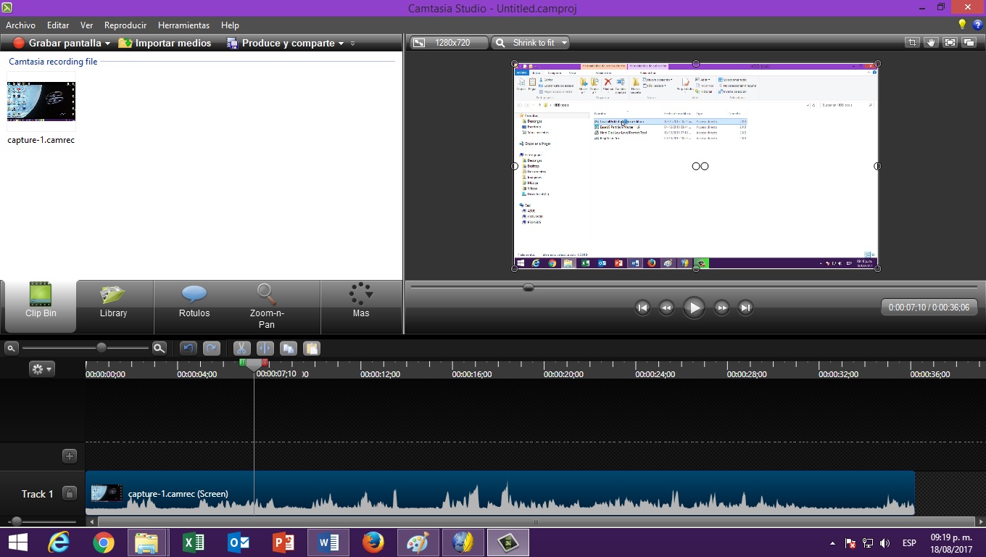
Task: Click the Paste clipboard icon in timeline toolbar
Action: click(x=311, y=349)
